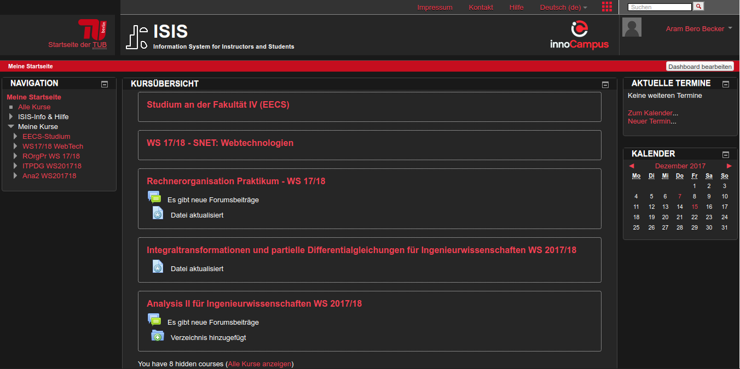The image size is (740, 369).
Task: Open the innoCampus logo
Action: tap(579, 35)
